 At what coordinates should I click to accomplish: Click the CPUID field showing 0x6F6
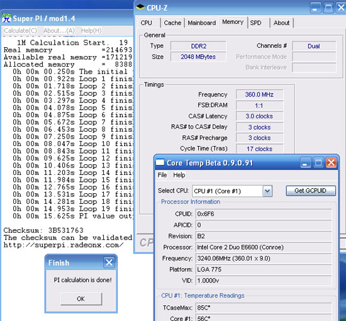264,214
